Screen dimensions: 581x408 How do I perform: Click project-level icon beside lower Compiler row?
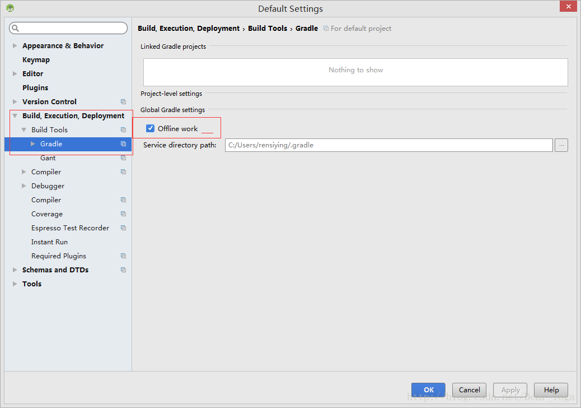tap(123, 200)
